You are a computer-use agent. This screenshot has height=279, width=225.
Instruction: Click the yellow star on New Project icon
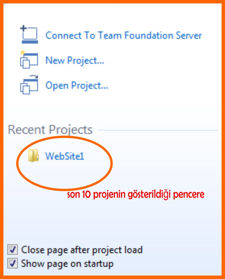(x=22, y=53)
